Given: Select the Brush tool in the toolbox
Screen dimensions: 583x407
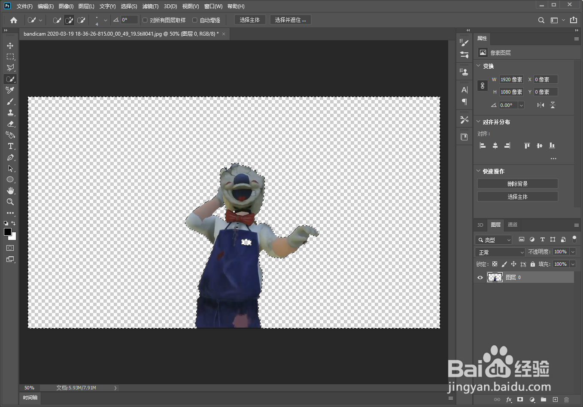Looking at the screenshot, I should pos(10,101).
